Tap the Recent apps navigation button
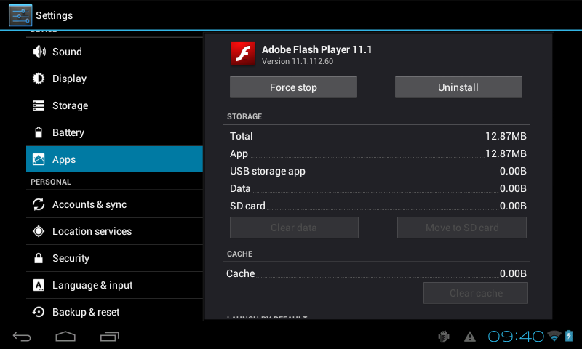This screenshot has width=582, height=349. coord(110,337)
